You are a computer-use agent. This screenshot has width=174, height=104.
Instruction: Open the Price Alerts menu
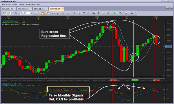[x=30, y=4]
